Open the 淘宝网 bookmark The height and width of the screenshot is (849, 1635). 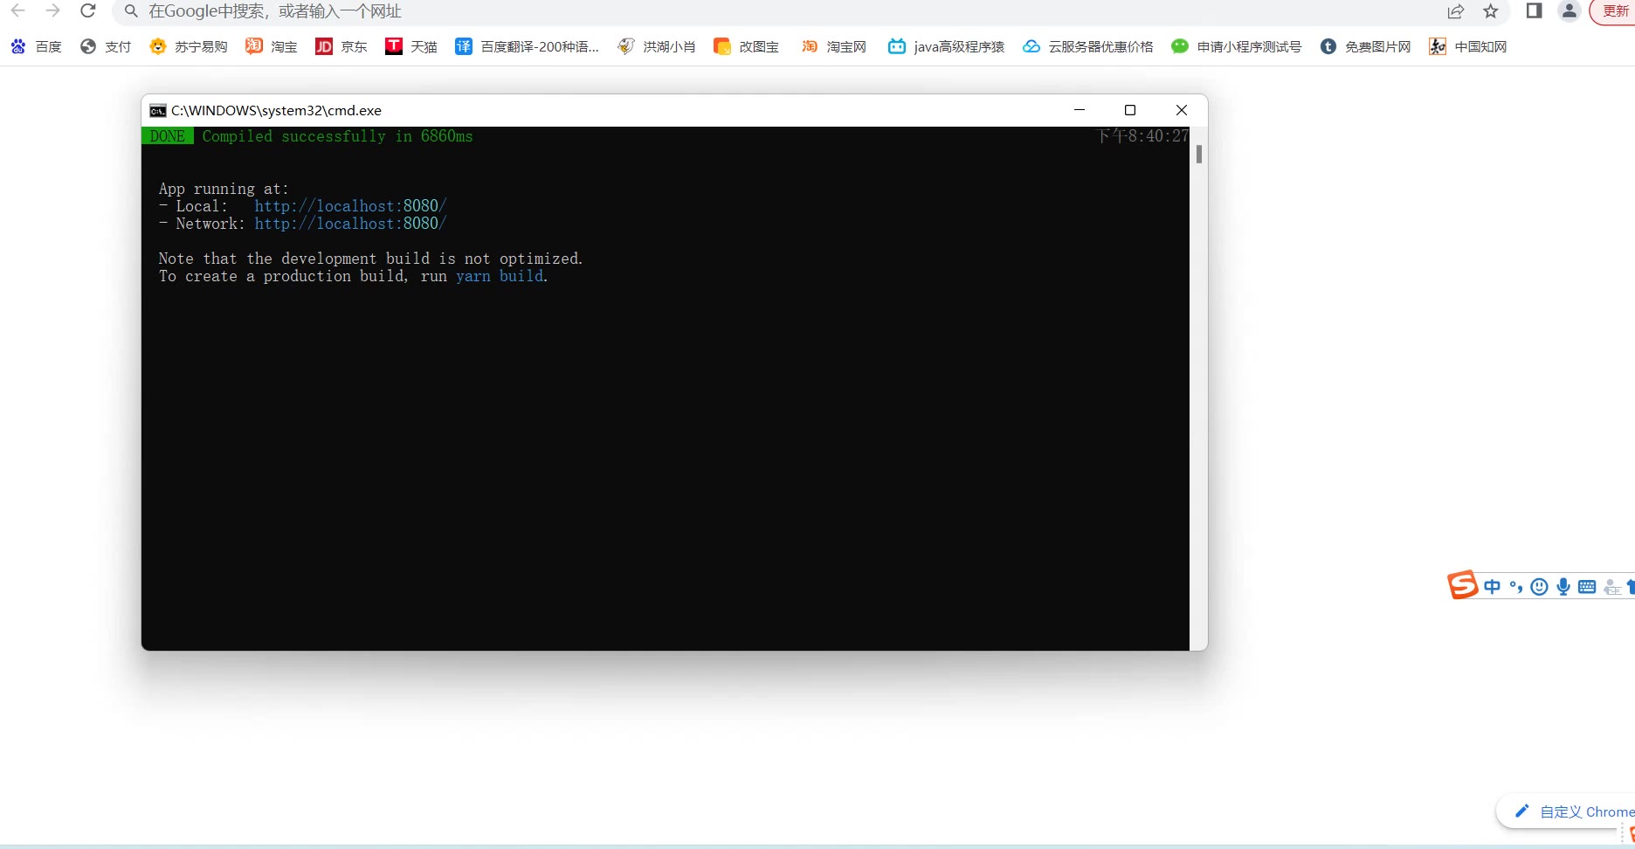pos(834,46)
